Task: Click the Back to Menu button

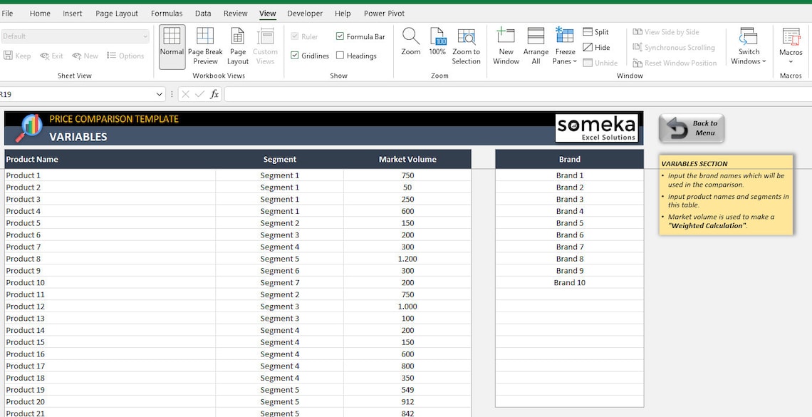Action: (690, 128)
